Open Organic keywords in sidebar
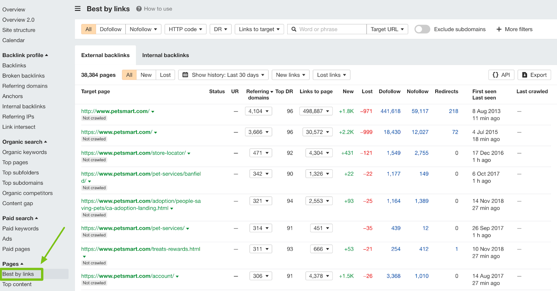This screenshot has width=557, height=291. (24, 152)
